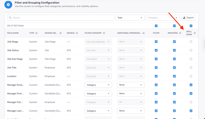Image resolution: width=205 pixels, height=119 pixels.
Task: Click the Filter and Grouping Configuration title
Action: coord(37,3)
